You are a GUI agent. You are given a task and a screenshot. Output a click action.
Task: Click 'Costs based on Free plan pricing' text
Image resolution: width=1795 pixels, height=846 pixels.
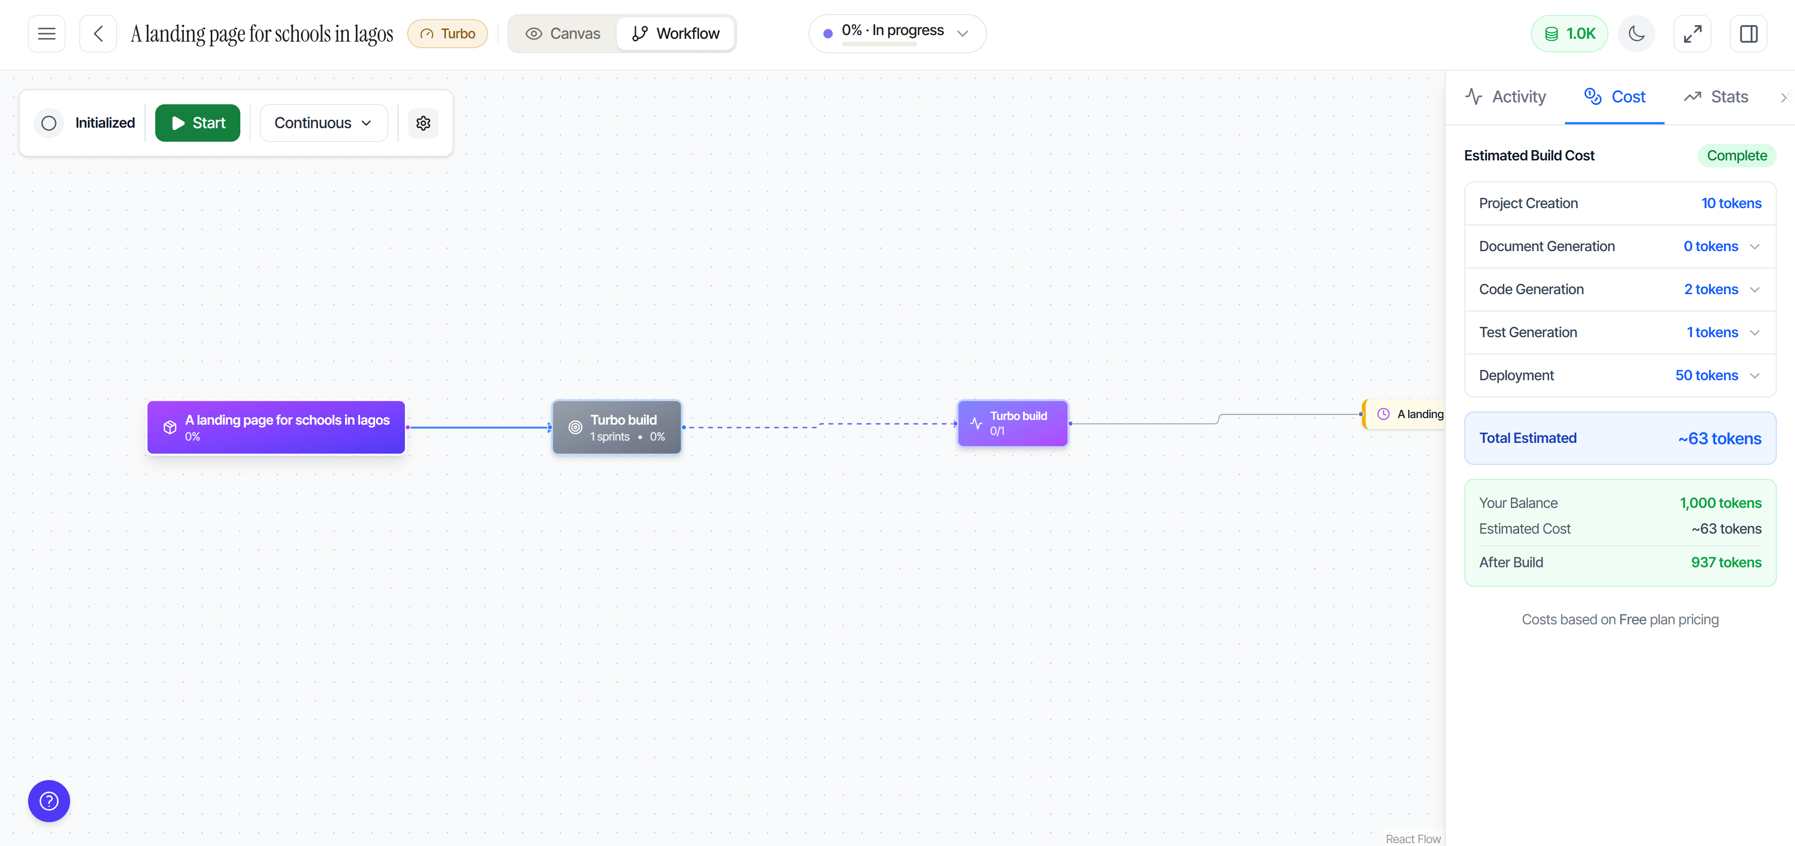(x=1620, y=620)
